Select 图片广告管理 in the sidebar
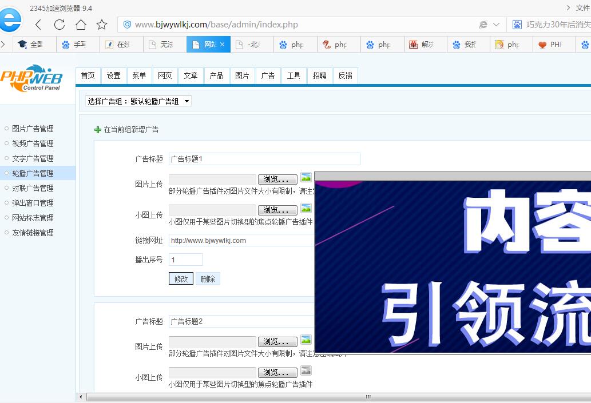Screen dimensions: 591x403 tap(33, 129)
